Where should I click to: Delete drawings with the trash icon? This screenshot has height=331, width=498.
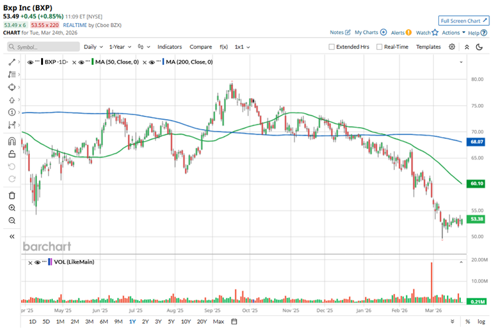(x=12, y=195)
